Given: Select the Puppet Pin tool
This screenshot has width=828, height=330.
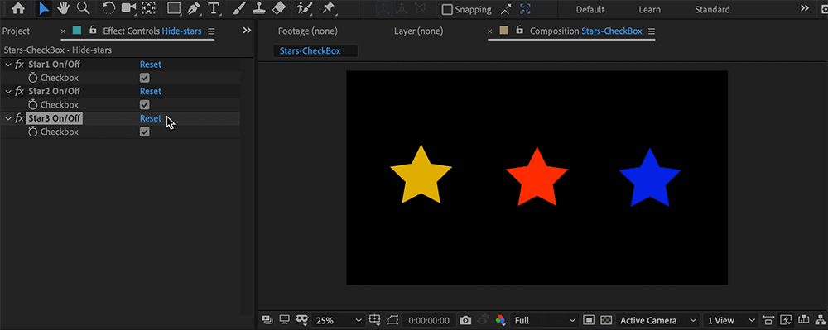Looking at the screenshot, I should [x=329, y=8].
